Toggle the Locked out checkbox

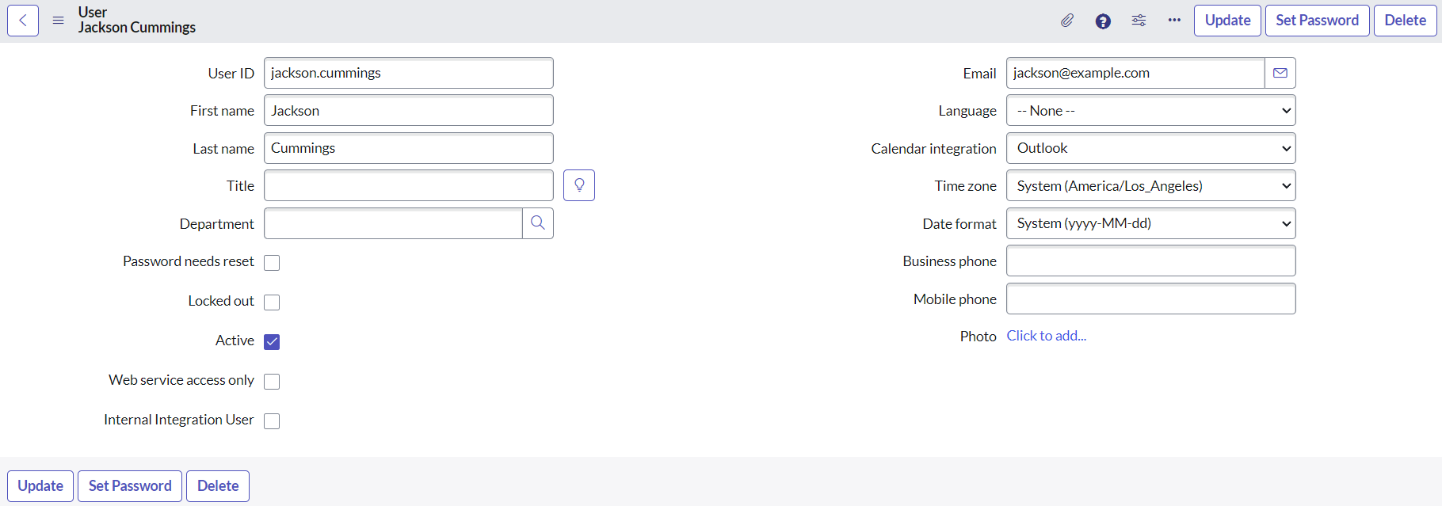[272, 302]
